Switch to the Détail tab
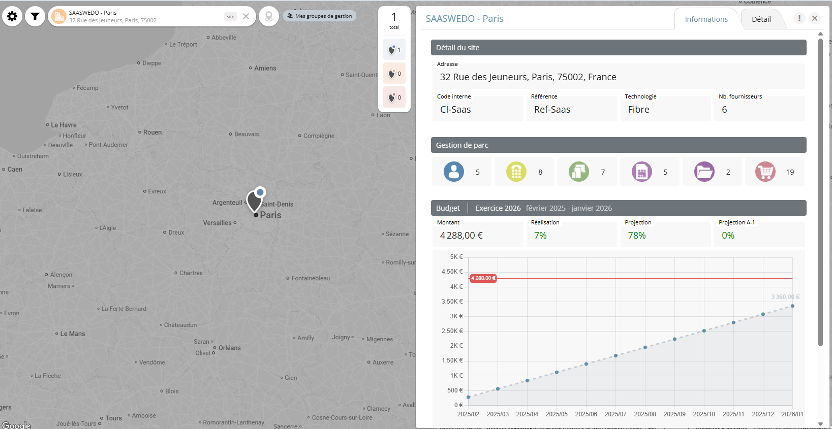This screenshot has height=429, width=832. [x=761, y=19]
